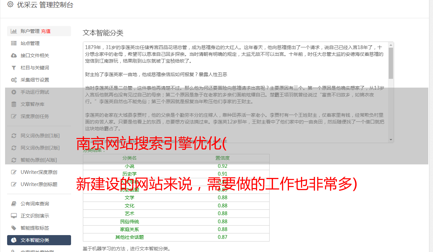Click the text area scrollbar thumb
The width and height of the screenshot is (433, 252).
(x=391, y=63)
